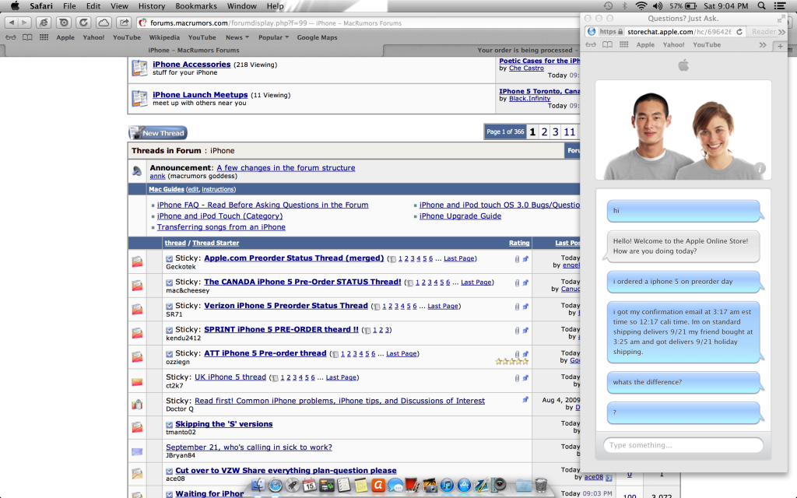Click the Internet Explorer toolbar icon
The height and width of the screenshot is (498, 797).
pyautogui.click(x=44, y=23)
